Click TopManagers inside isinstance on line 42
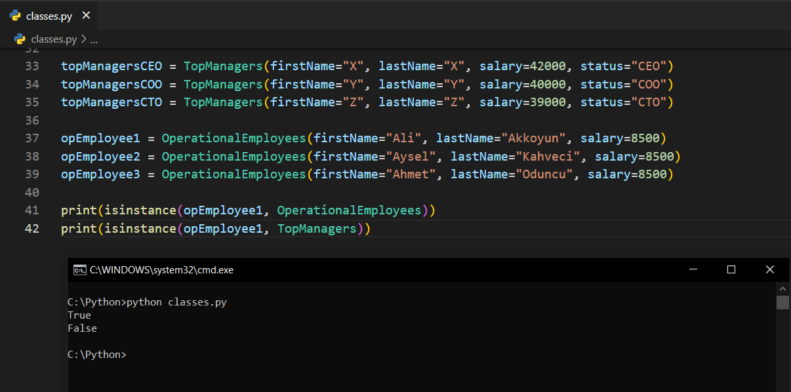791x392 pixels. point(317,229)
